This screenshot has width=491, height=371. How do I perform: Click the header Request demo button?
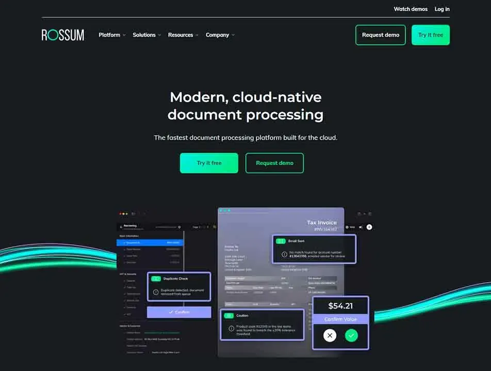[381, 35]
